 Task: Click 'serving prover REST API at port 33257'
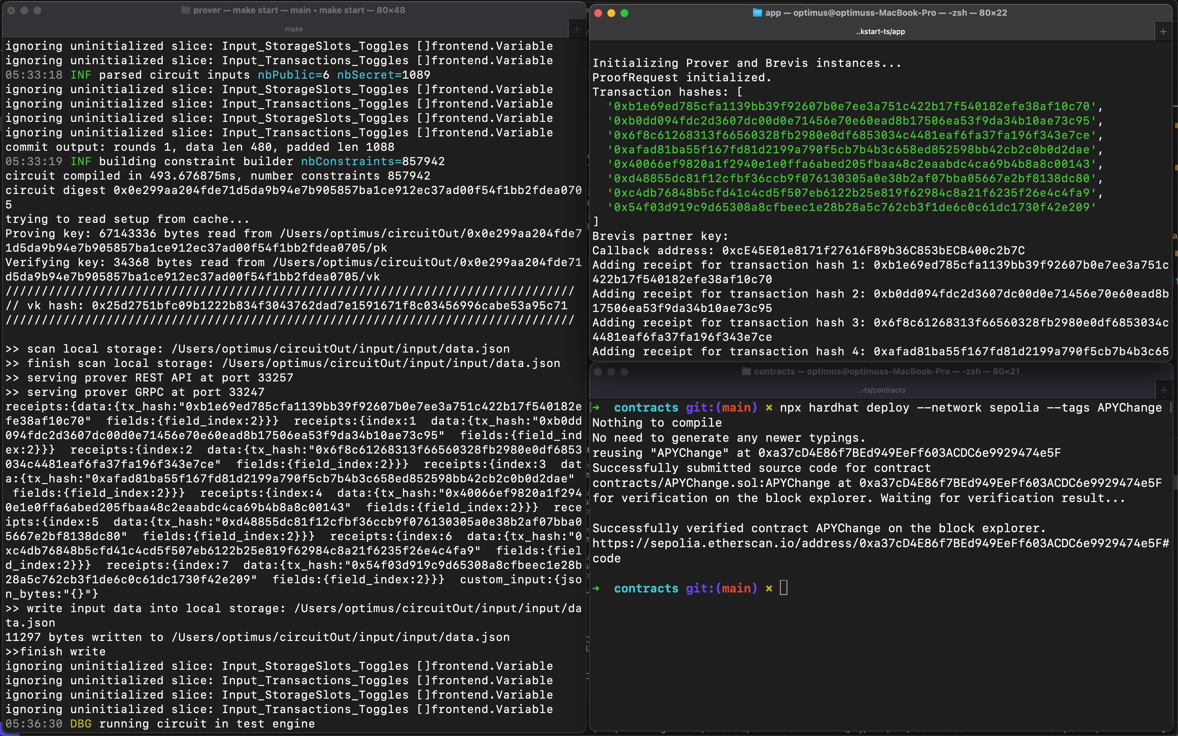click(x=149, y=378)
